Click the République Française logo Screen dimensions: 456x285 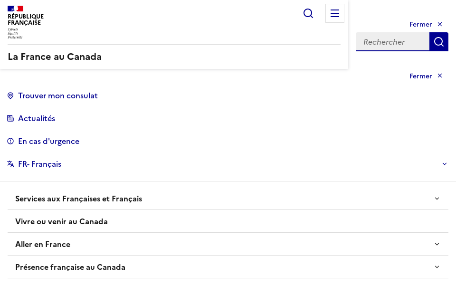[x=26, y=22]
